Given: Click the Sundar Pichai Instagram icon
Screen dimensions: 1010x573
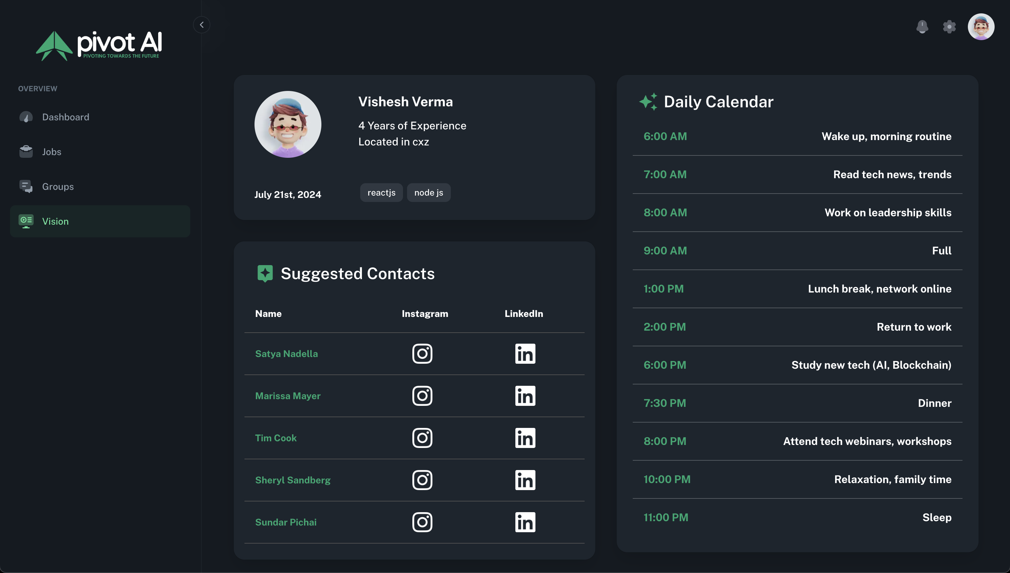Looking at the screenshot, I should pyautogui.click(x=422, y=522).
